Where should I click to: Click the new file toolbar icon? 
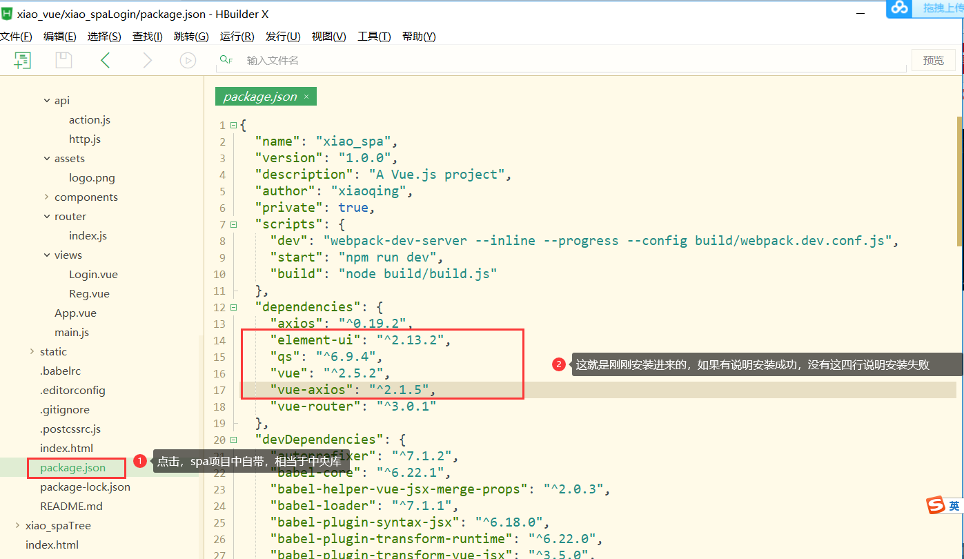pyautogui.click(x=23, y=60)
